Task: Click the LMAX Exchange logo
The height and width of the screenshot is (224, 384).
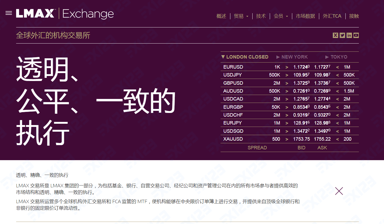Action: [65, 13]
